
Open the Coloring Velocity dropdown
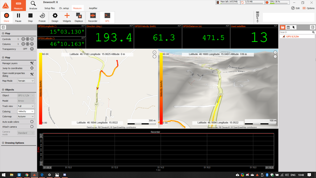[26, 111]
